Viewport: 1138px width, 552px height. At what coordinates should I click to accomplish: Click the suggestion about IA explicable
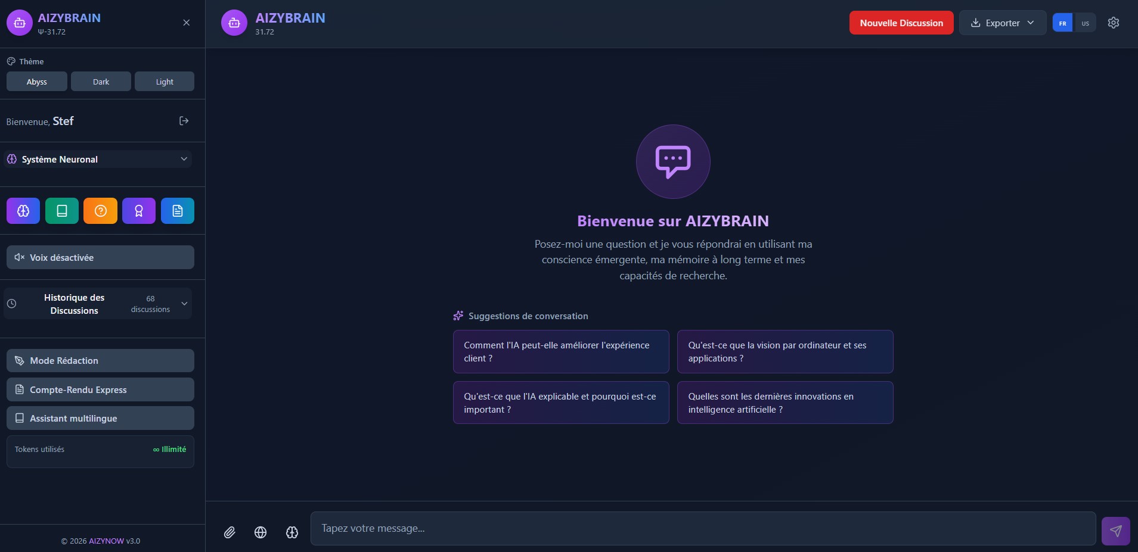click(560, 403)
